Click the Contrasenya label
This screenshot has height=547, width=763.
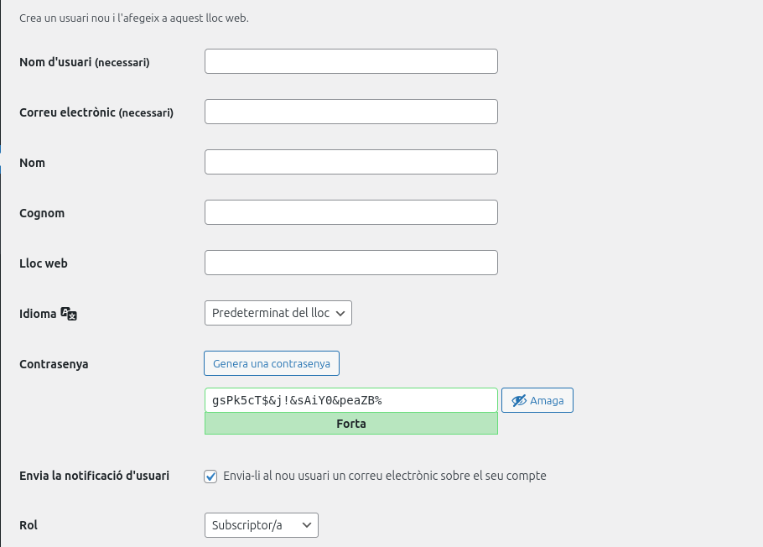(54, 364)
